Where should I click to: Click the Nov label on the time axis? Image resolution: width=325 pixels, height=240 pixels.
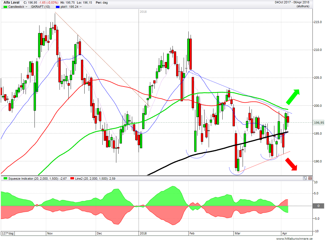click(x=50, y=233)
